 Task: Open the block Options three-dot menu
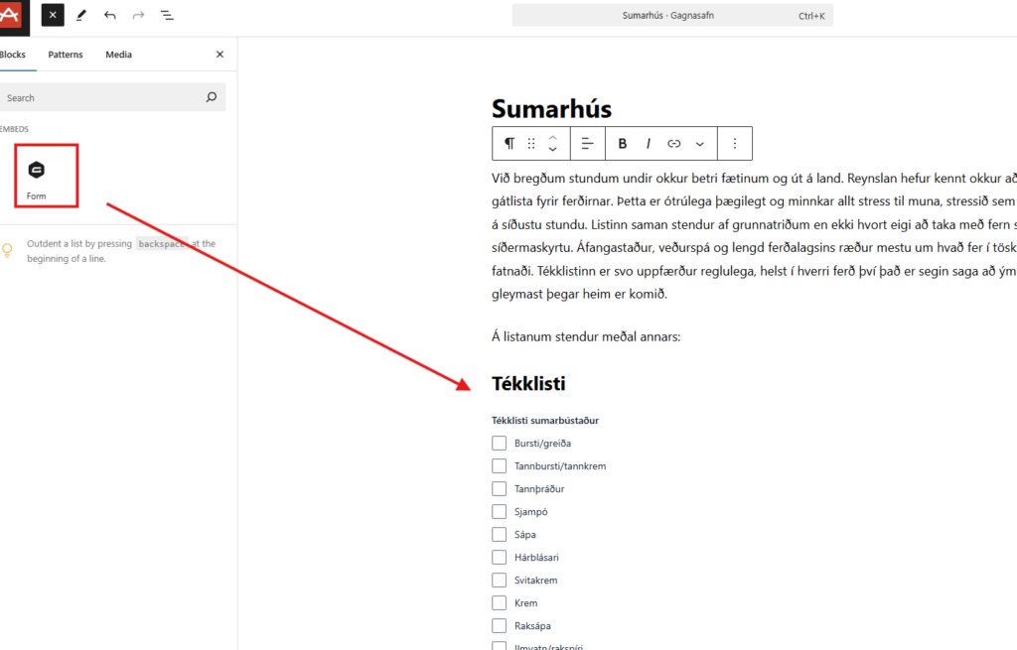(735, 144)
